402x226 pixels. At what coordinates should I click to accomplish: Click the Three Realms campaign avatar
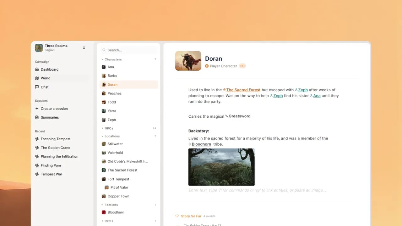click(x=39, y=48)
